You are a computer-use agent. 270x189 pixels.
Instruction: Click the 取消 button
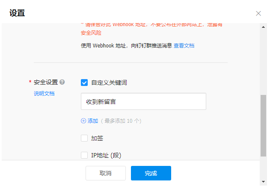click(106, 173)
